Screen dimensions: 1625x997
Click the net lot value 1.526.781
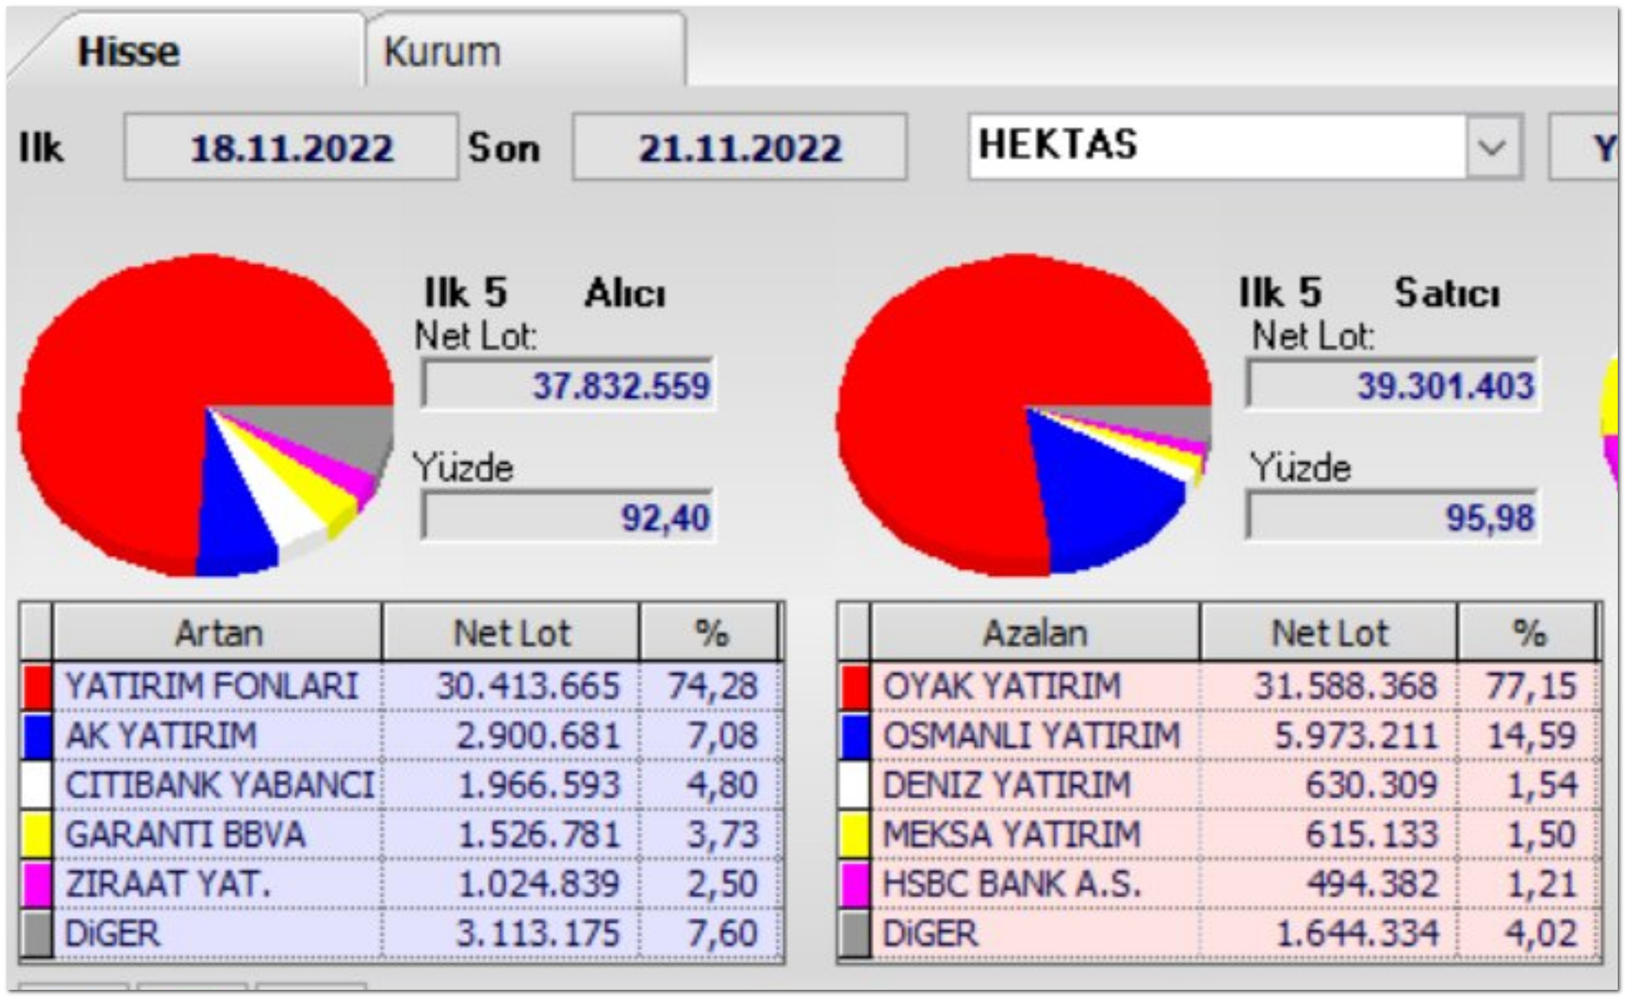tap(539, 835)
